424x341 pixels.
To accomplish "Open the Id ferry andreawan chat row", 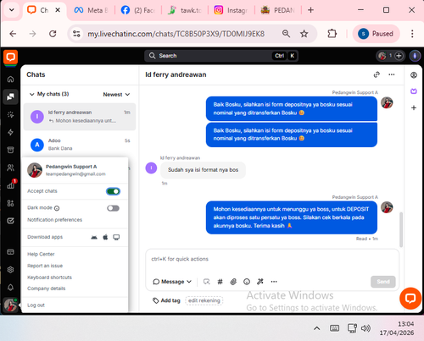I will tap(80, 117).
